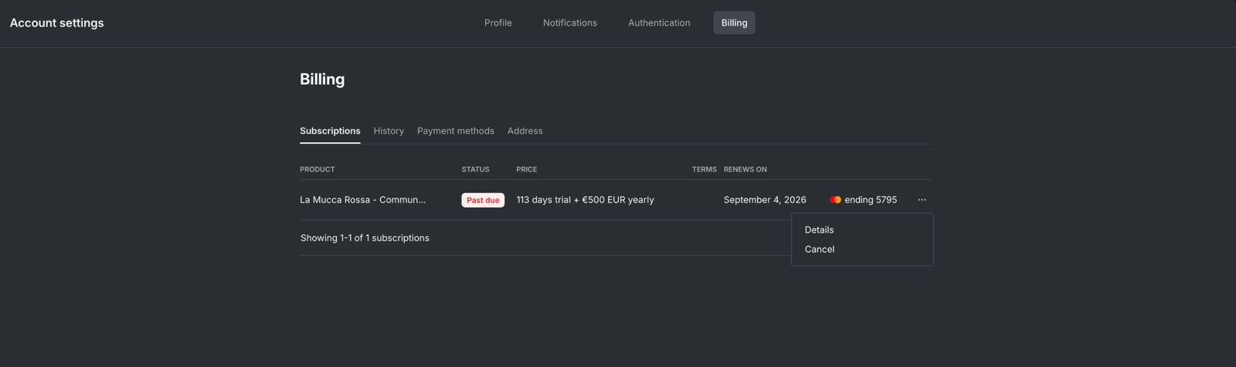Click the PRICE column header
The image size is (1236, 367).
click(527, 169)
